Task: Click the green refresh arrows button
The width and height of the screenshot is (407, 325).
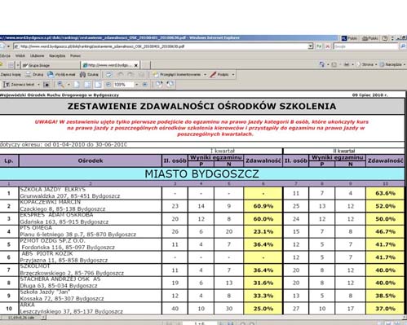Action: click(x=319, y=46)
